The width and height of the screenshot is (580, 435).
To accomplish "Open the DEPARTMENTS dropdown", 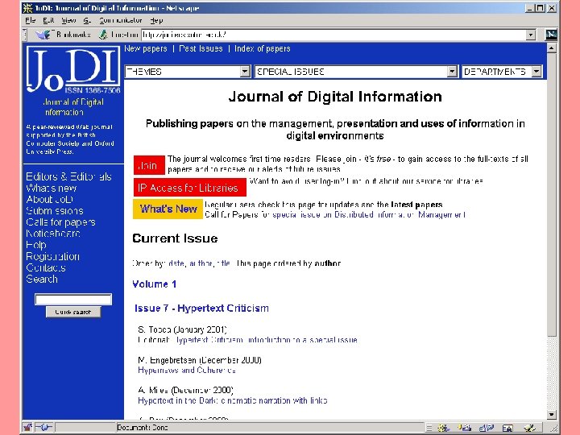I will coord(502,72).
